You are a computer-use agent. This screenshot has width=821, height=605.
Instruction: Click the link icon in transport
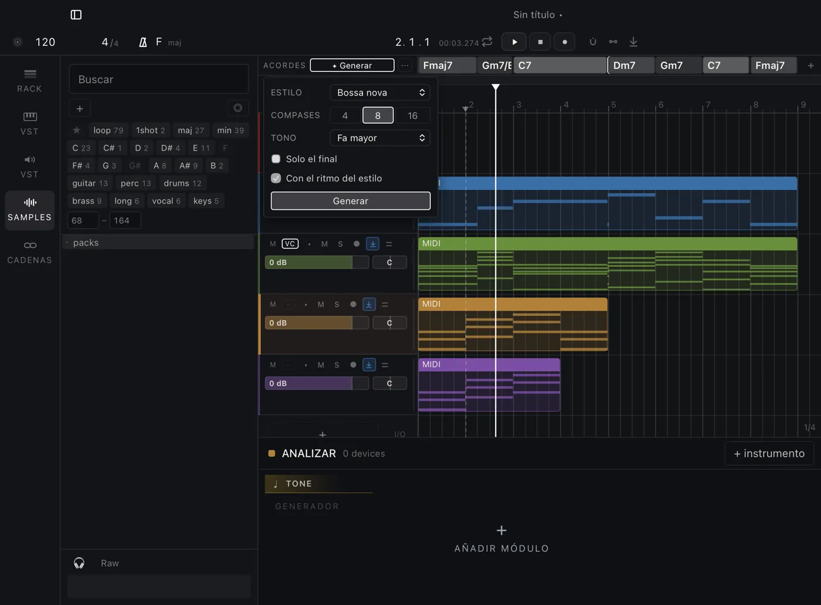click(x=613, y=42)
